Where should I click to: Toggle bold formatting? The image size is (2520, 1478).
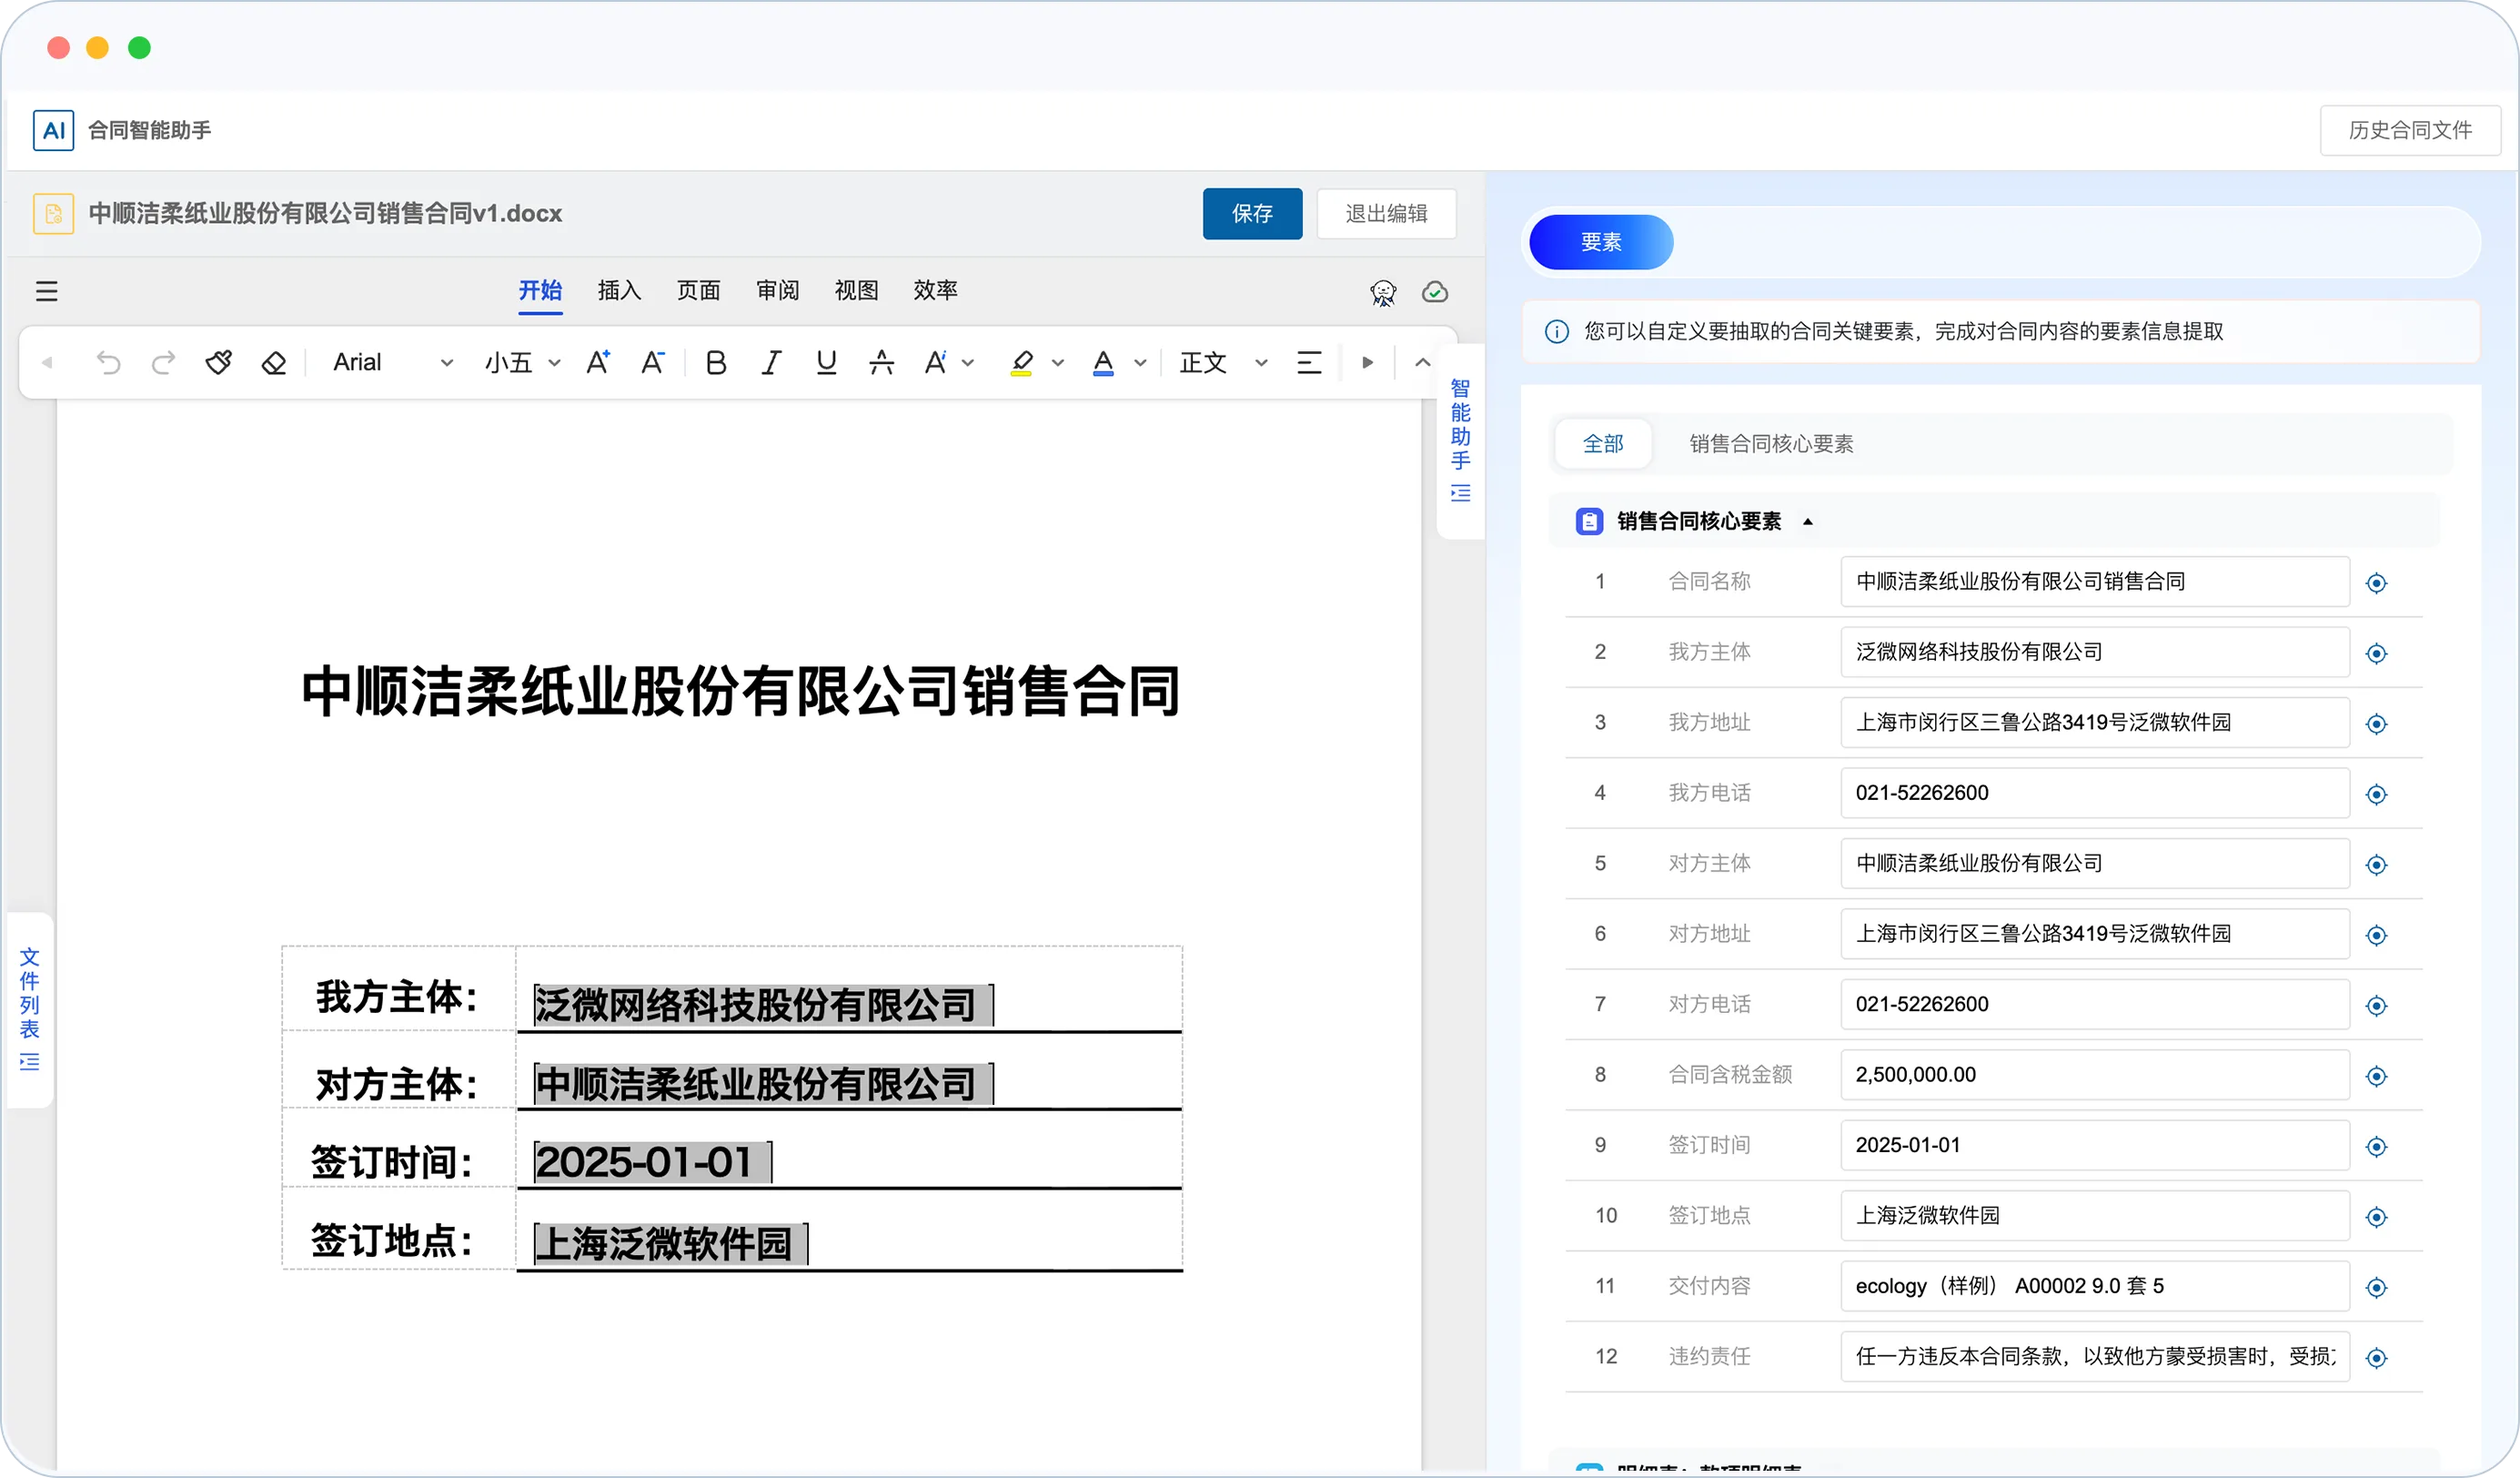coord(716,362)
